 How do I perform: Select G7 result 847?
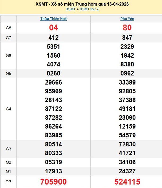[x=127, y=38]
